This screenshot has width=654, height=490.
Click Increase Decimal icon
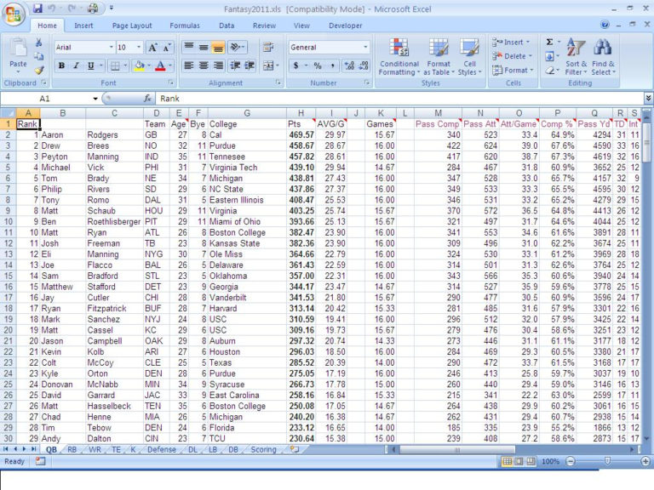pos(349,66)
